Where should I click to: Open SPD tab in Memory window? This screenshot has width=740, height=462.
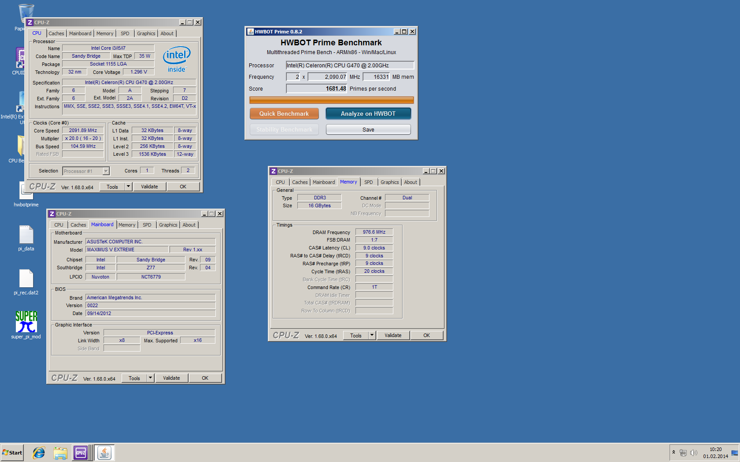pos(369,182)
